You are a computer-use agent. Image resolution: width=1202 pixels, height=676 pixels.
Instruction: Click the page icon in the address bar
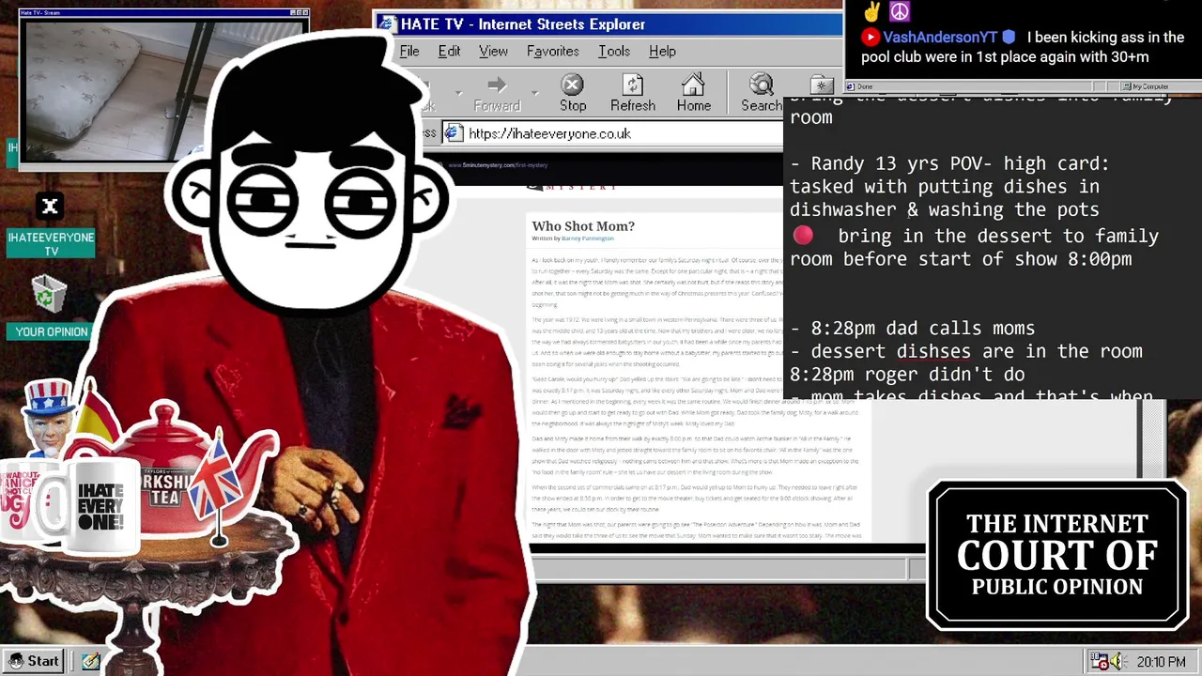coord(455,133)
